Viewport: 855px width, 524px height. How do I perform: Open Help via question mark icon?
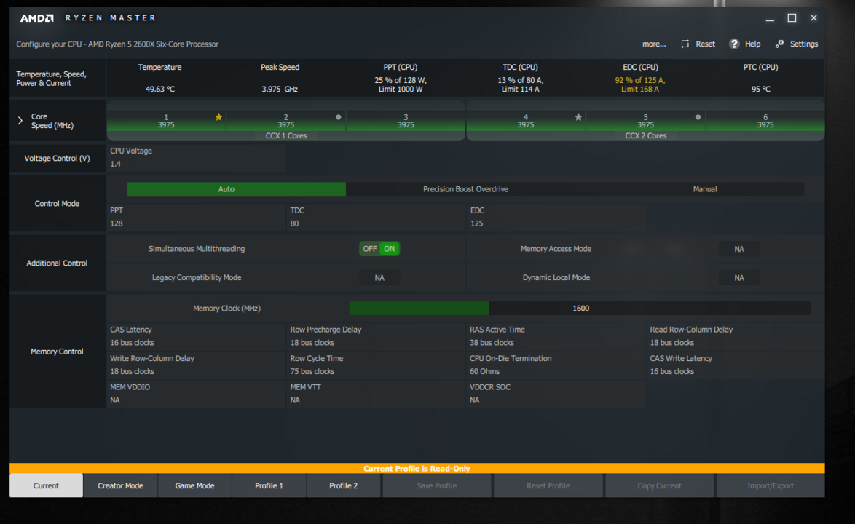(734, 44)
